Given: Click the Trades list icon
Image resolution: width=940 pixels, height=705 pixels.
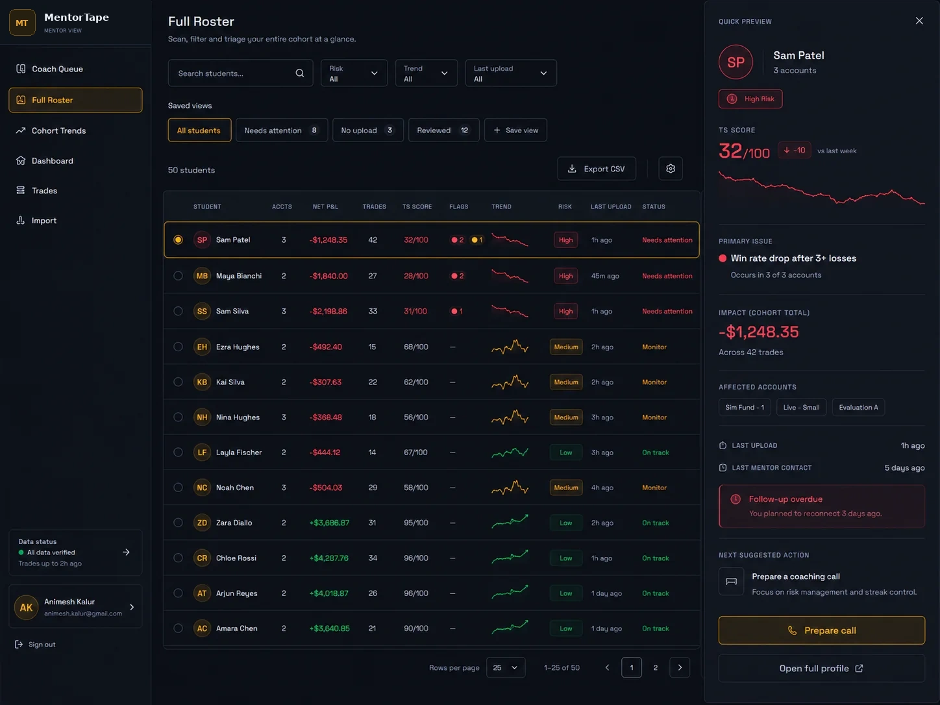Looking at the screenshot, I should pos(21,190).
